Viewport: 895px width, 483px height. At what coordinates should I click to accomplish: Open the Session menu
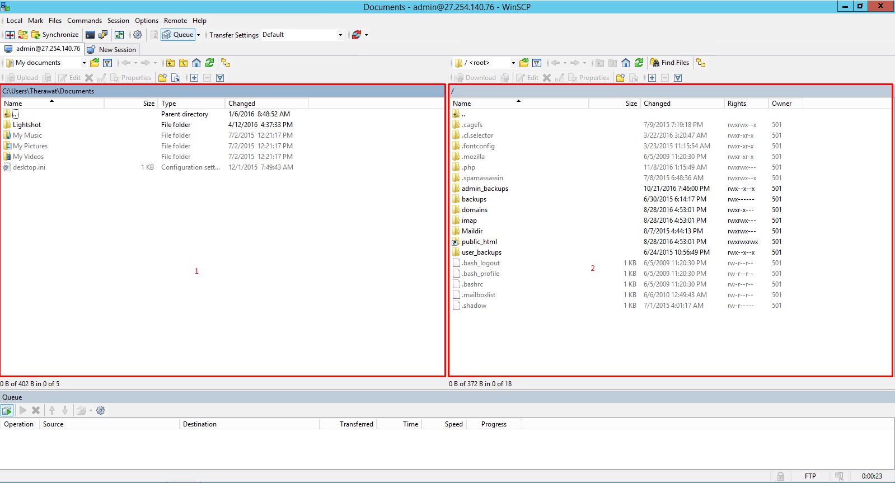pos(118,21)
